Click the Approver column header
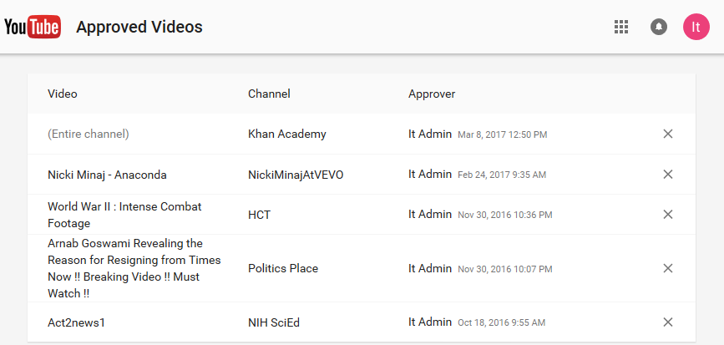 tap(432, 94)
